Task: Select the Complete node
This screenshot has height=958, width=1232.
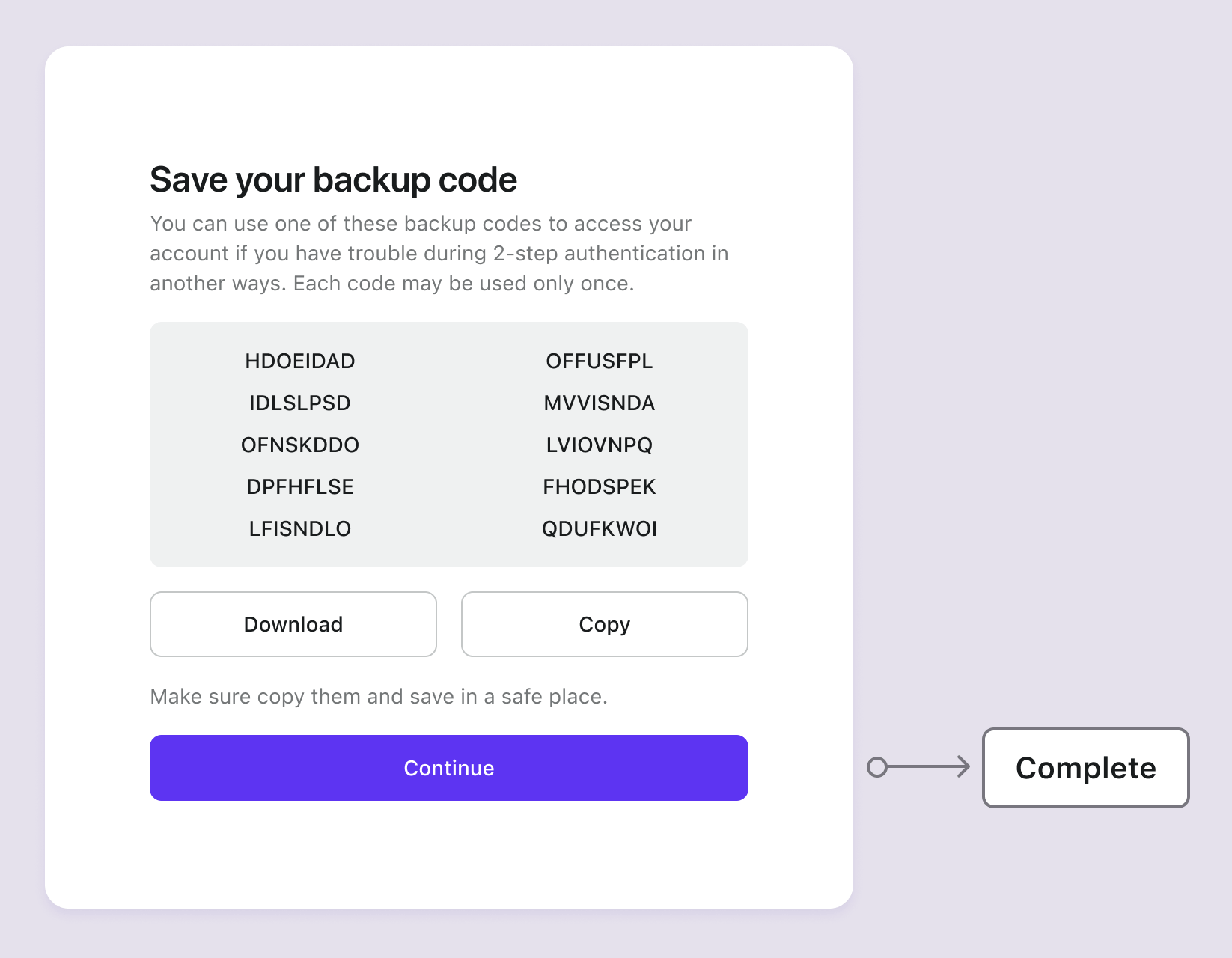Action: pos(1085,768)
